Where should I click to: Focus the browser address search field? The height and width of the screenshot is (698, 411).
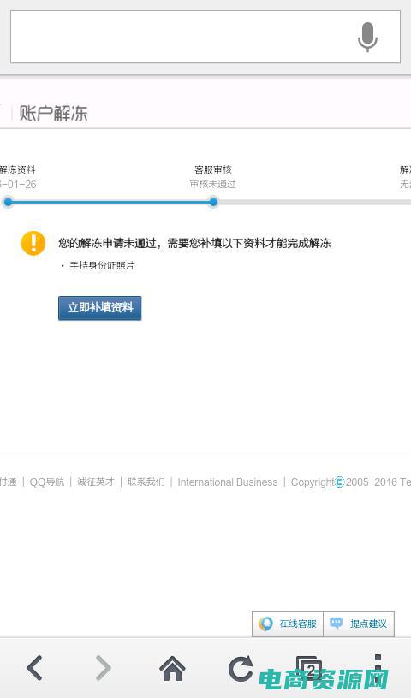click(x=205, y=37)
